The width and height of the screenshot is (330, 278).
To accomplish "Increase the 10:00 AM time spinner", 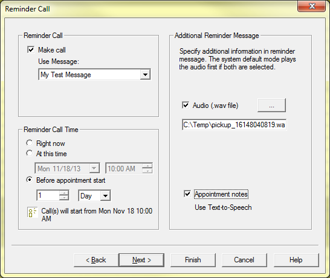I will 147,166.
